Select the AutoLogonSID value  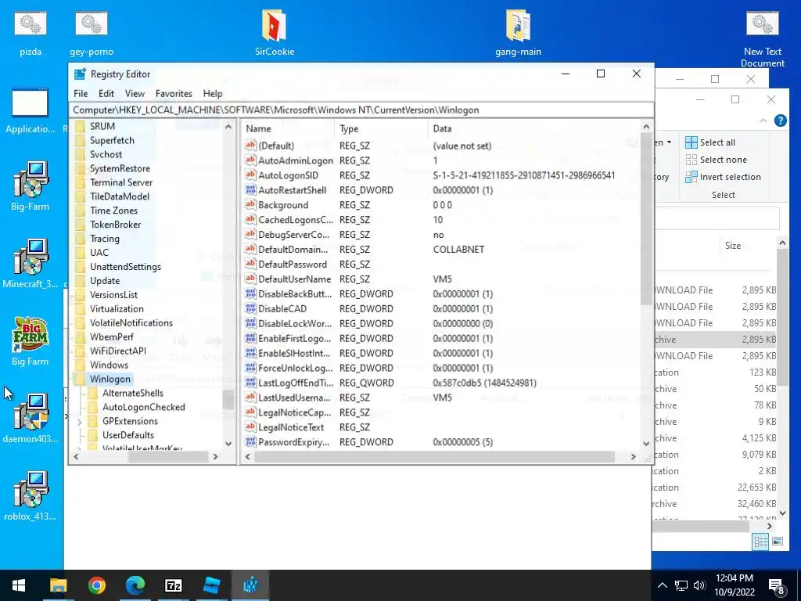pyautogui.click(x=288, y=175)
